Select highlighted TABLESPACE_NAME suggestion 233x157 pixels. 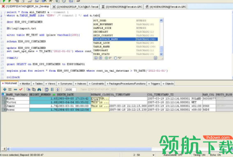click(125, 39)
